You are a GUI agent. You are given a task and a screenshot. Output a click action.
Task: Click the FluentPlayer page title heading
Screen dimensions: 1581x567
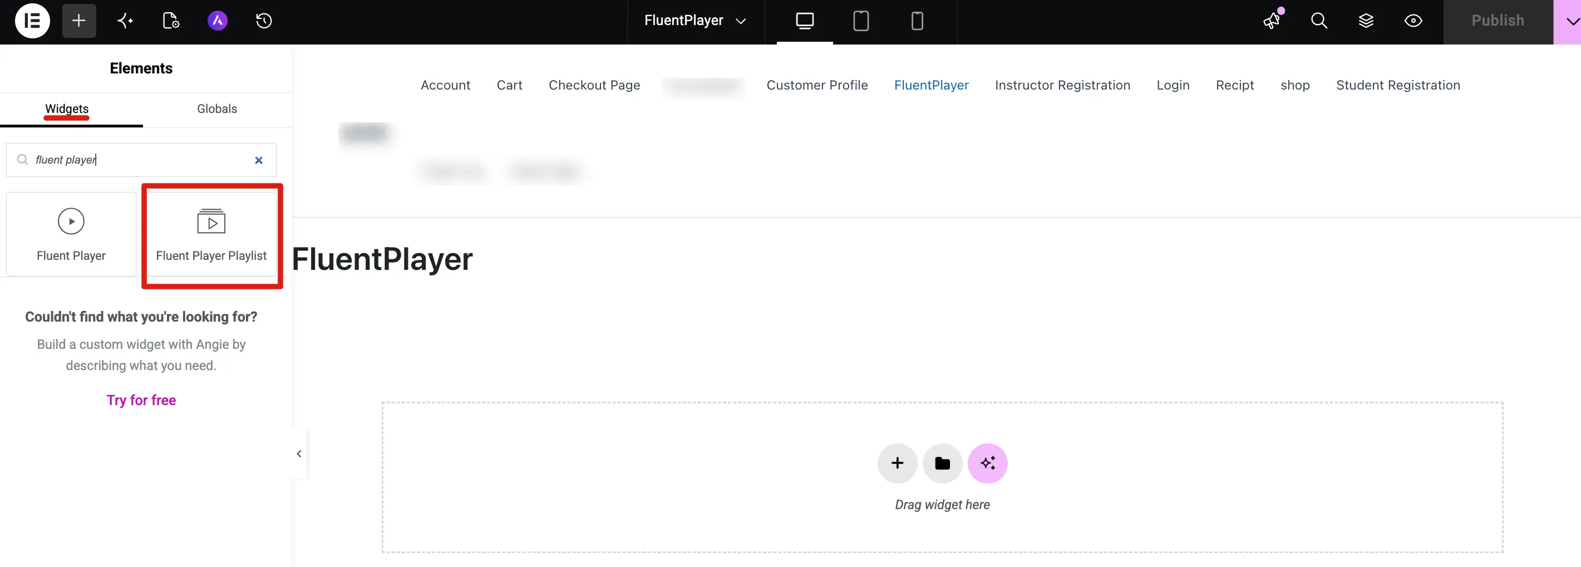pyautogui.click(x=382, y=259)
